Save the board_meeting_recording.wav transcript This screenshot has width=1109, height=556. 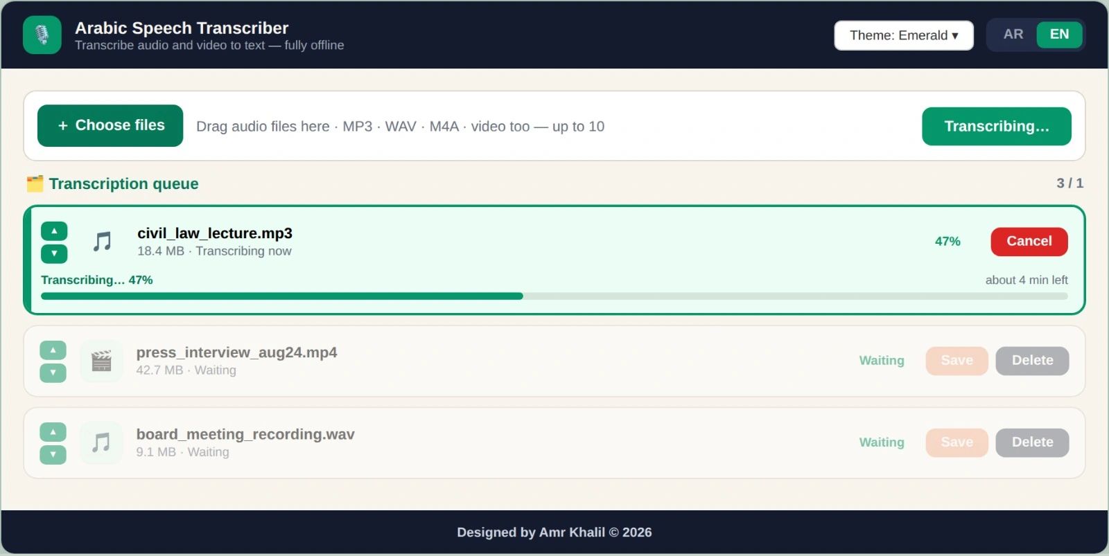[x=957, y=442]
